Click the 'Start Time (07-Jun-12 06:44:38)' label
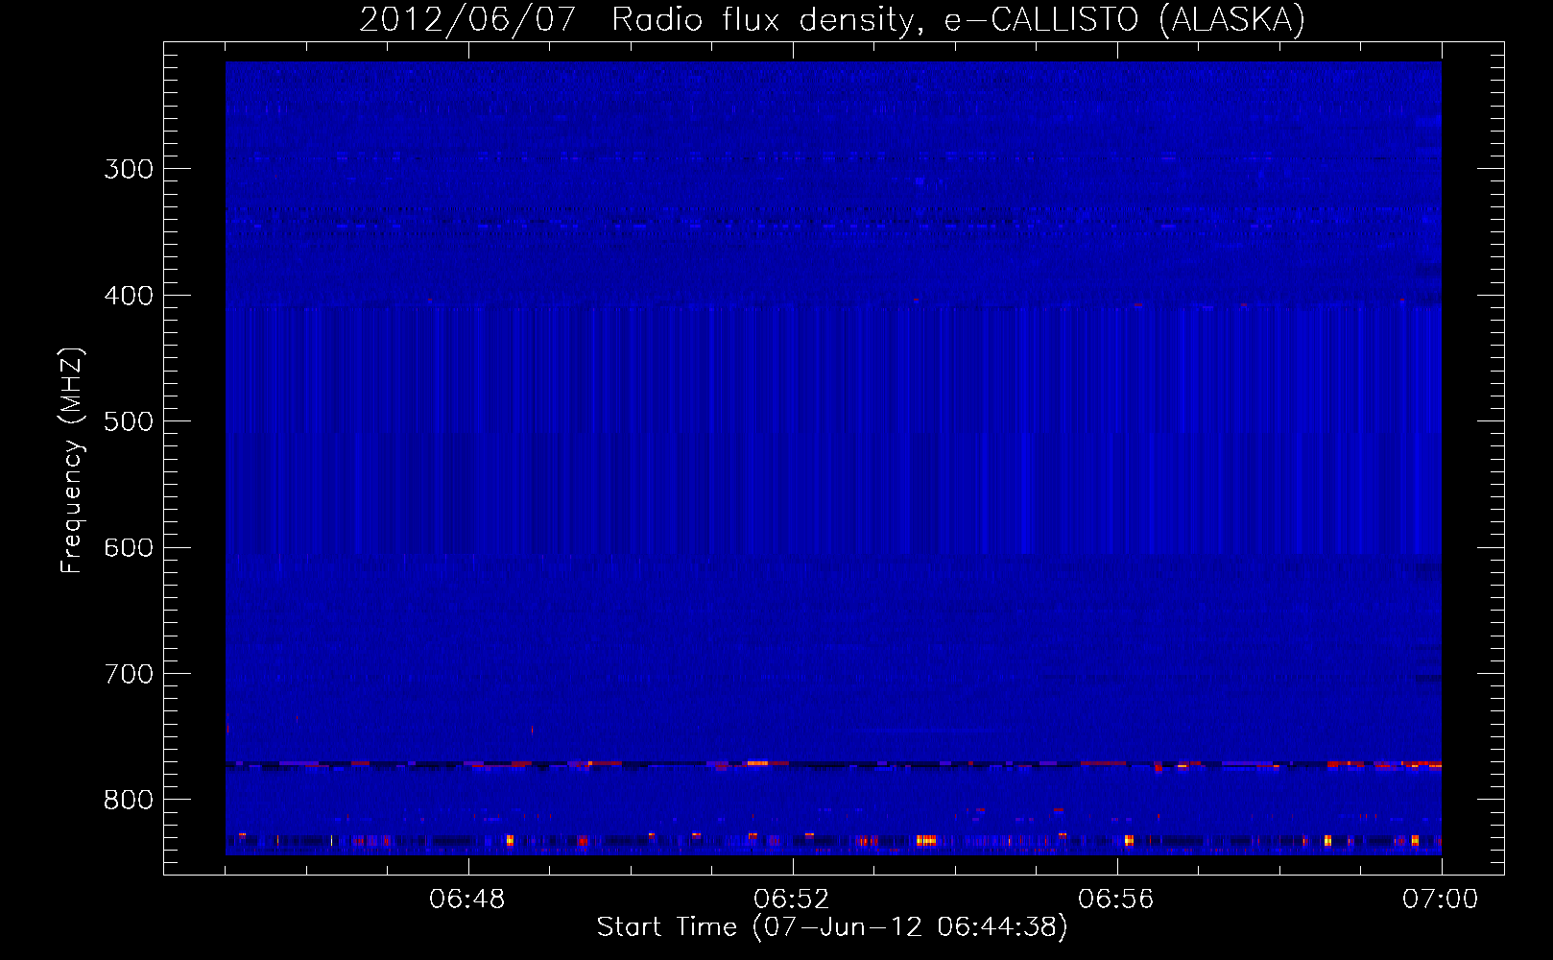The width and height of the screenshot is (1553, 960). [832, 927]
